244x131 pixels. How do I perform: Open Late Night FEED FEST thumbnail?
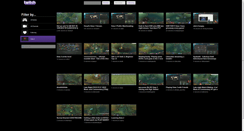(96, 79)
